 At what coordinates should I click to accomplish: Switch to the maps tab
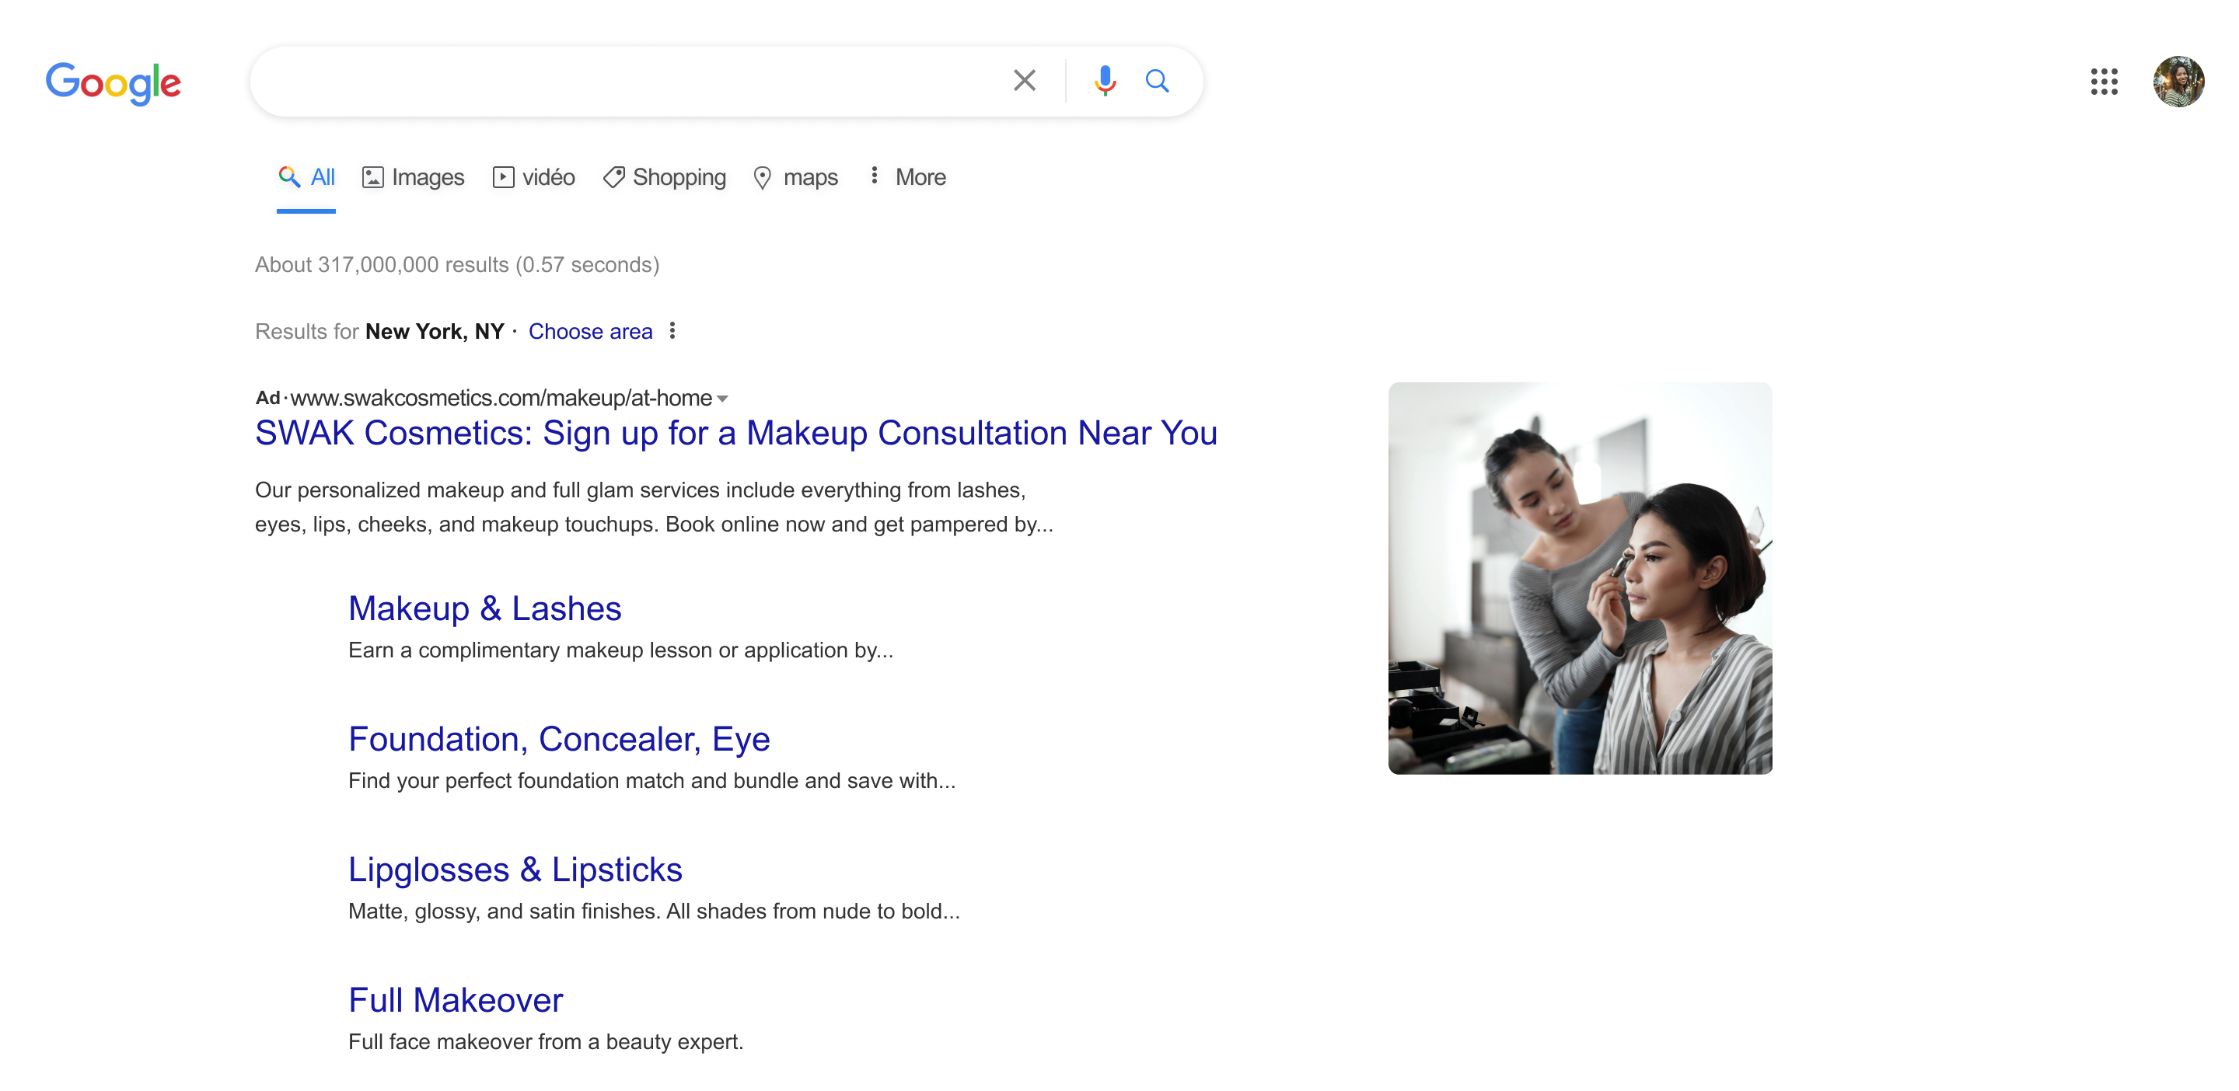click(795, 177)
